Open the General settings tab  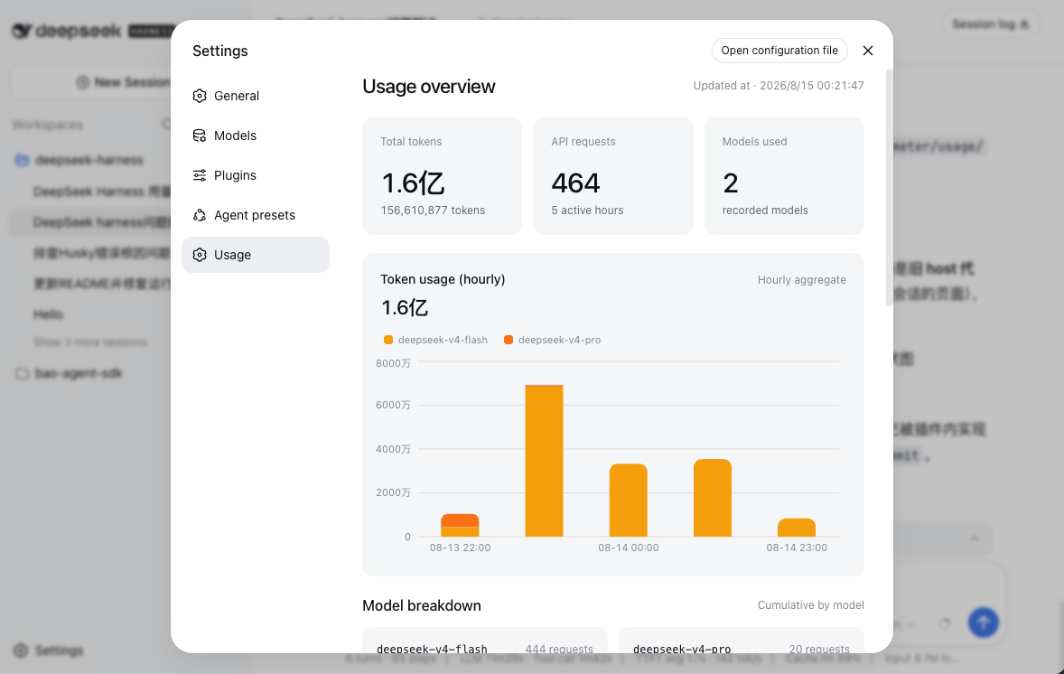pyautogui.click(x=255, y=96)
